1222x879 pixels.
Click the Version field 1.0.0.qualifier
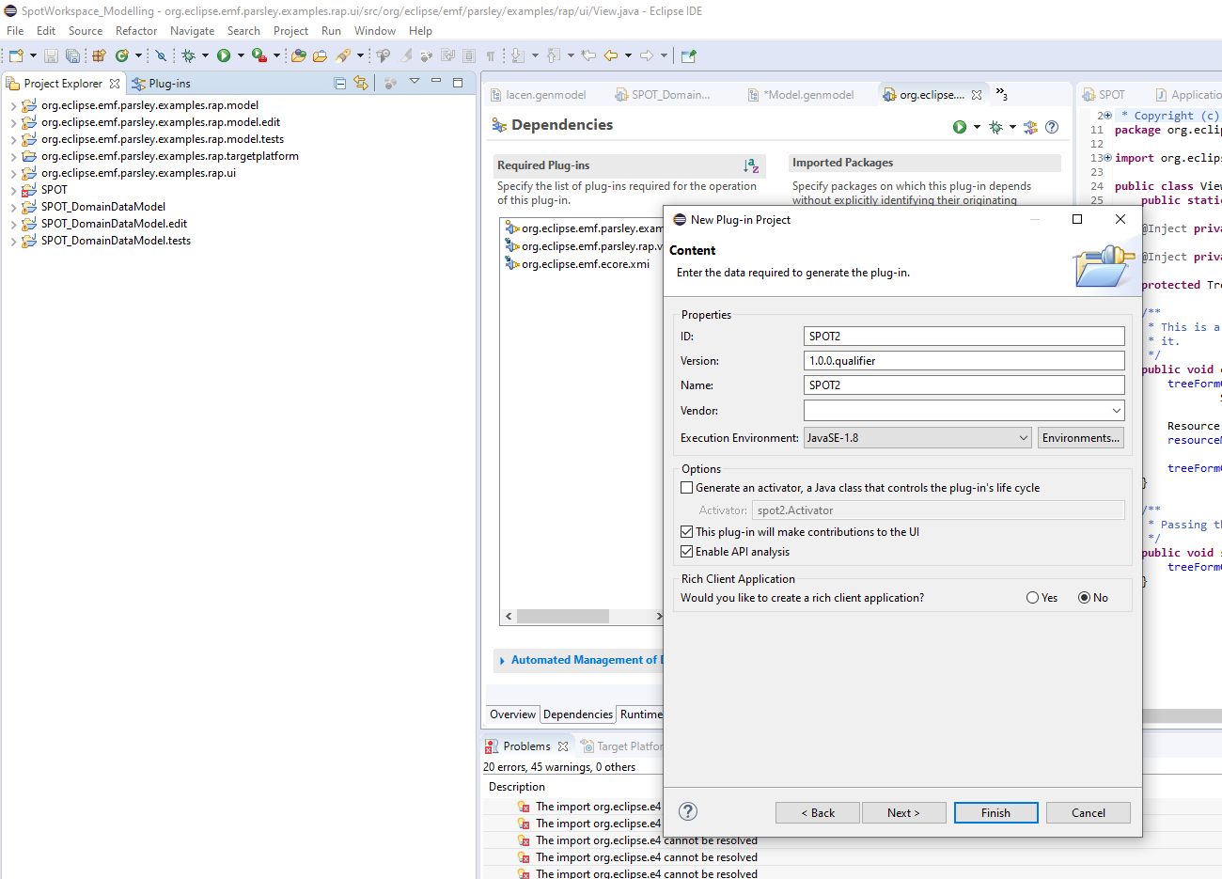(964, 361)
